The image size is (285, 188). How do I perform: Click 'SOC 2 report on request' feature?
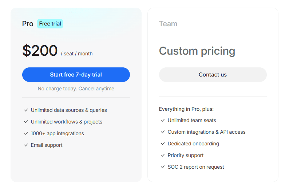196,167
